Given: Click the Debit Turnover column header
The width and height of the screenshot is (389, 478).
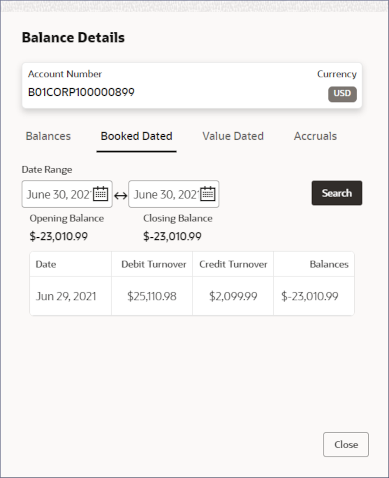Looking at the screenshot, I should click(x=152, y=264).
